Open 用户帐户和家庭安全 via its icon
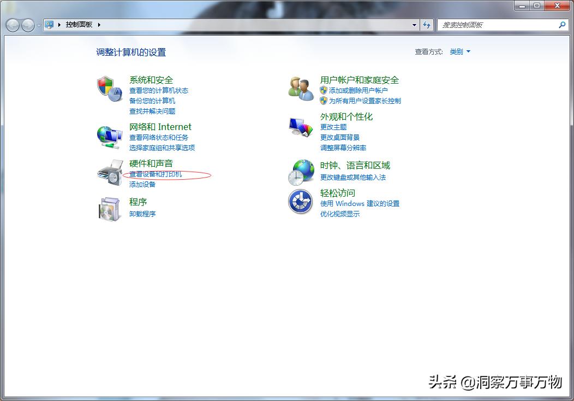The height and width of the screenshot is (401, 574). [301, 87]
